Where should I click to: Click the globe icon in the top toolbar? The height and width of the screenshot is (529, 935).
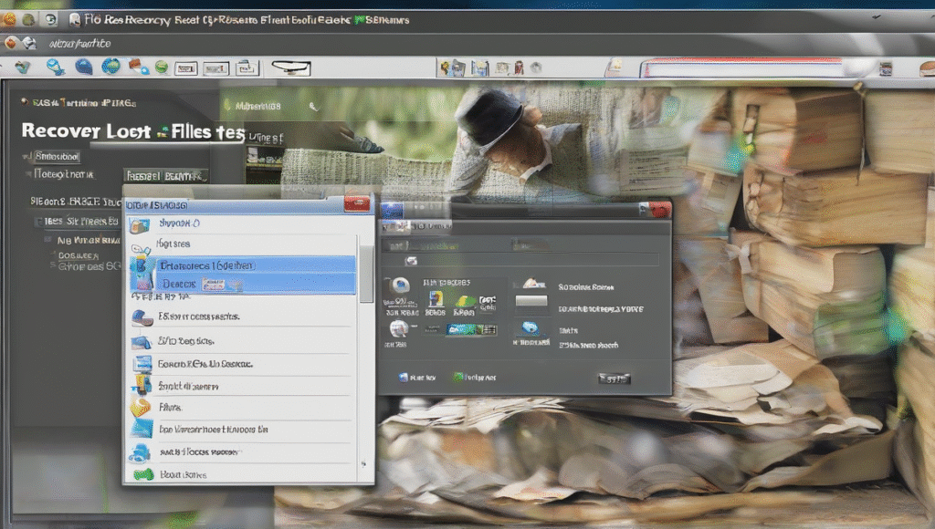pyautogui.click(x=110, y=67)
